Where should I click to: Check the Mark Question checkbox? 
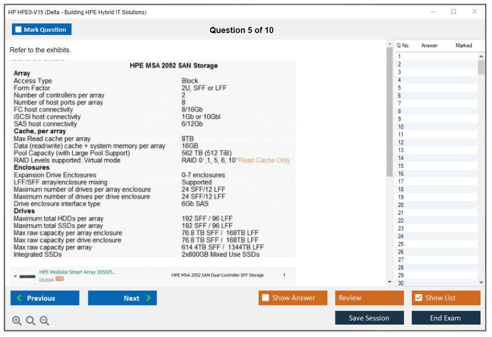19,30
